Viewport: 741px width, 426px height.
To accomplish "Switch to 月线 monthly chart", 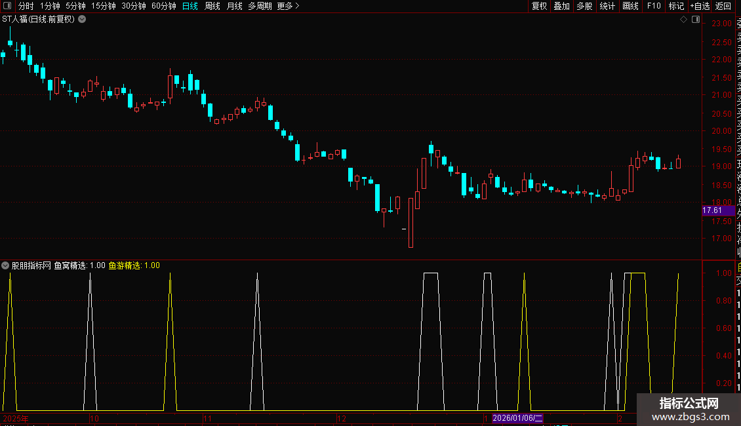I will tap(234, 6).
